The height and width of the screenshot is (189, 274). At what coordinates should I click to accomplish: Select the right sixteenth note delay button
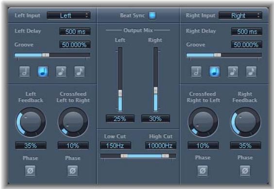(x=251, y=71)
